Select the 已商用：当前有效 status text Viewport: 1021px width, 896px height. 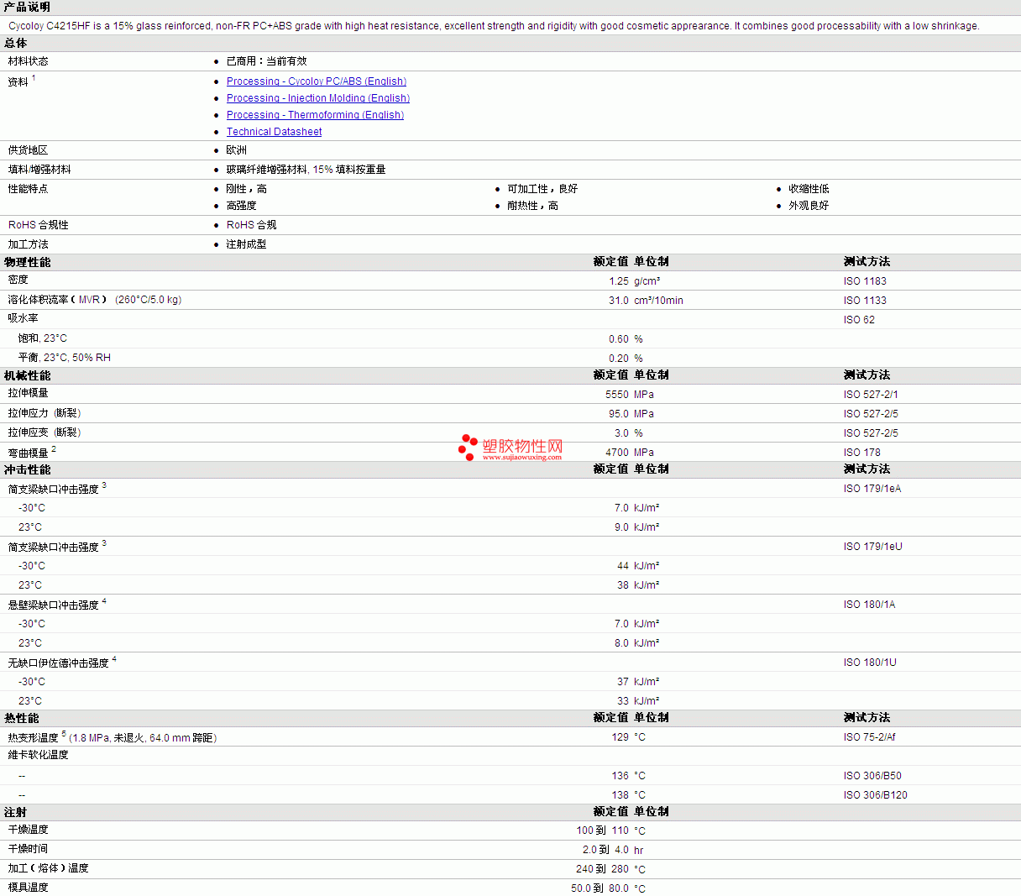tap(266, 61)
